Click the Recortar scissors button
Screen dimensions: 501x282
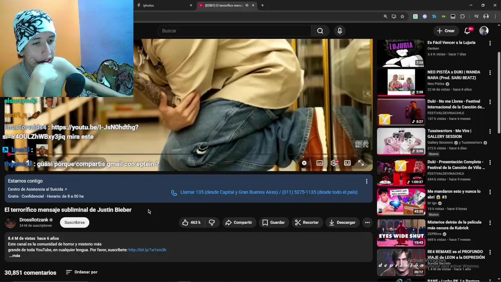coord(307,222)
